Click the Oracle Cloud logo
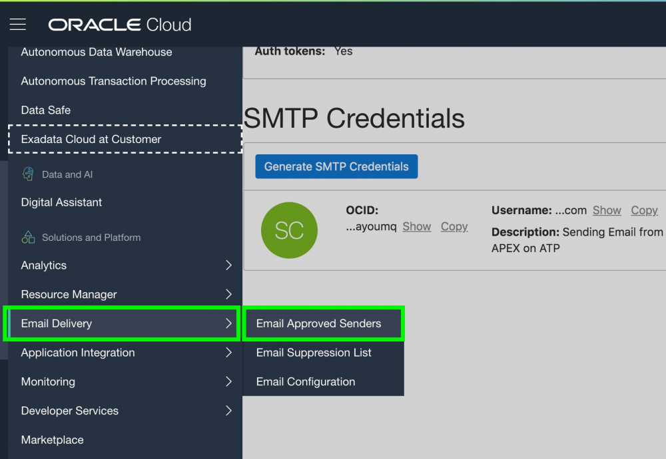The image size is (666, 459). coord(120,25)
